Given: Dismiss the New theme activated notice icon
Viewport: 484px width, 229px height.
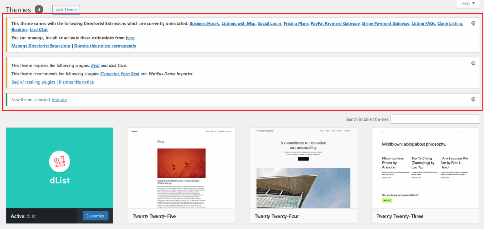Looking at the screenshot, I should coord(473,99).
